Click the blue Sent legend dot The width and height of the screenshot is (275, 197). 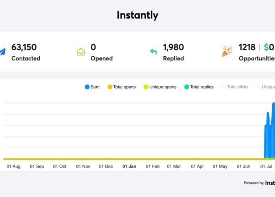click(x=87, y=87)
